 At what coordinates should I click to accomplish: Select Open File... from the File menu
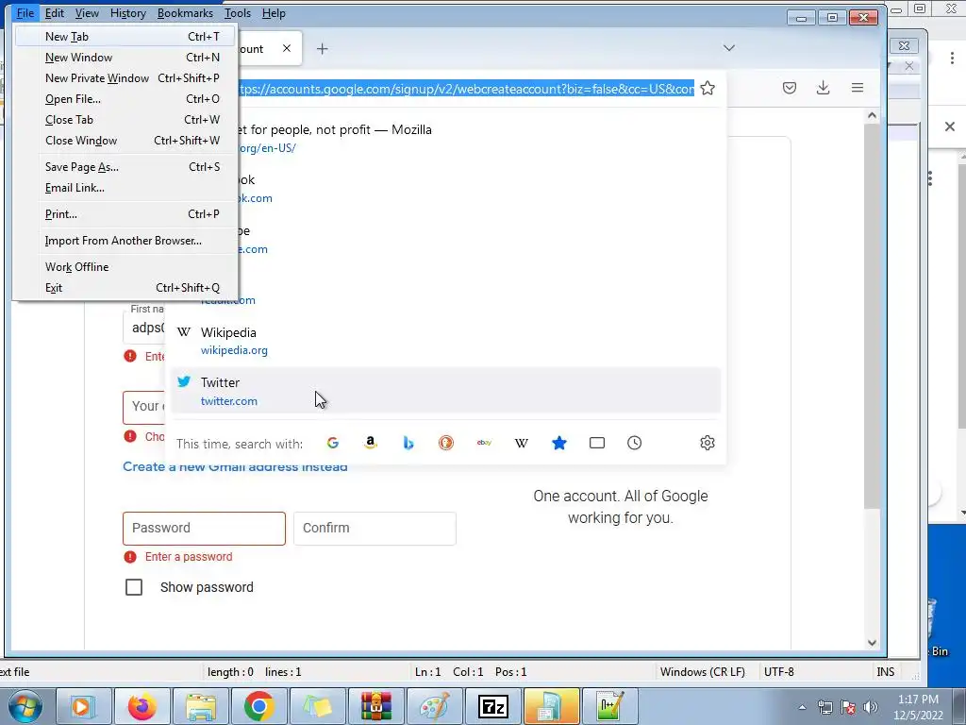tap(125, 98)
